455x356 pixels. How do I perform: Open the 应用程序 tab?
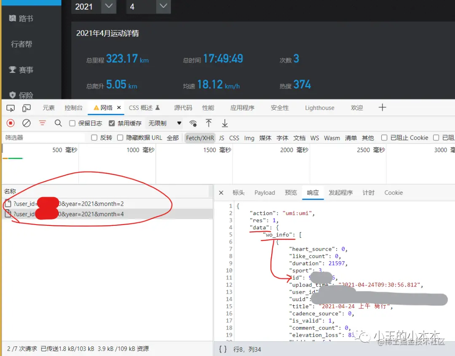pos(242,107)
